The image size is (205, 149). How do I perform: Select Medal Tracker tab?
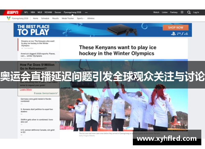(x=68, y=19)
